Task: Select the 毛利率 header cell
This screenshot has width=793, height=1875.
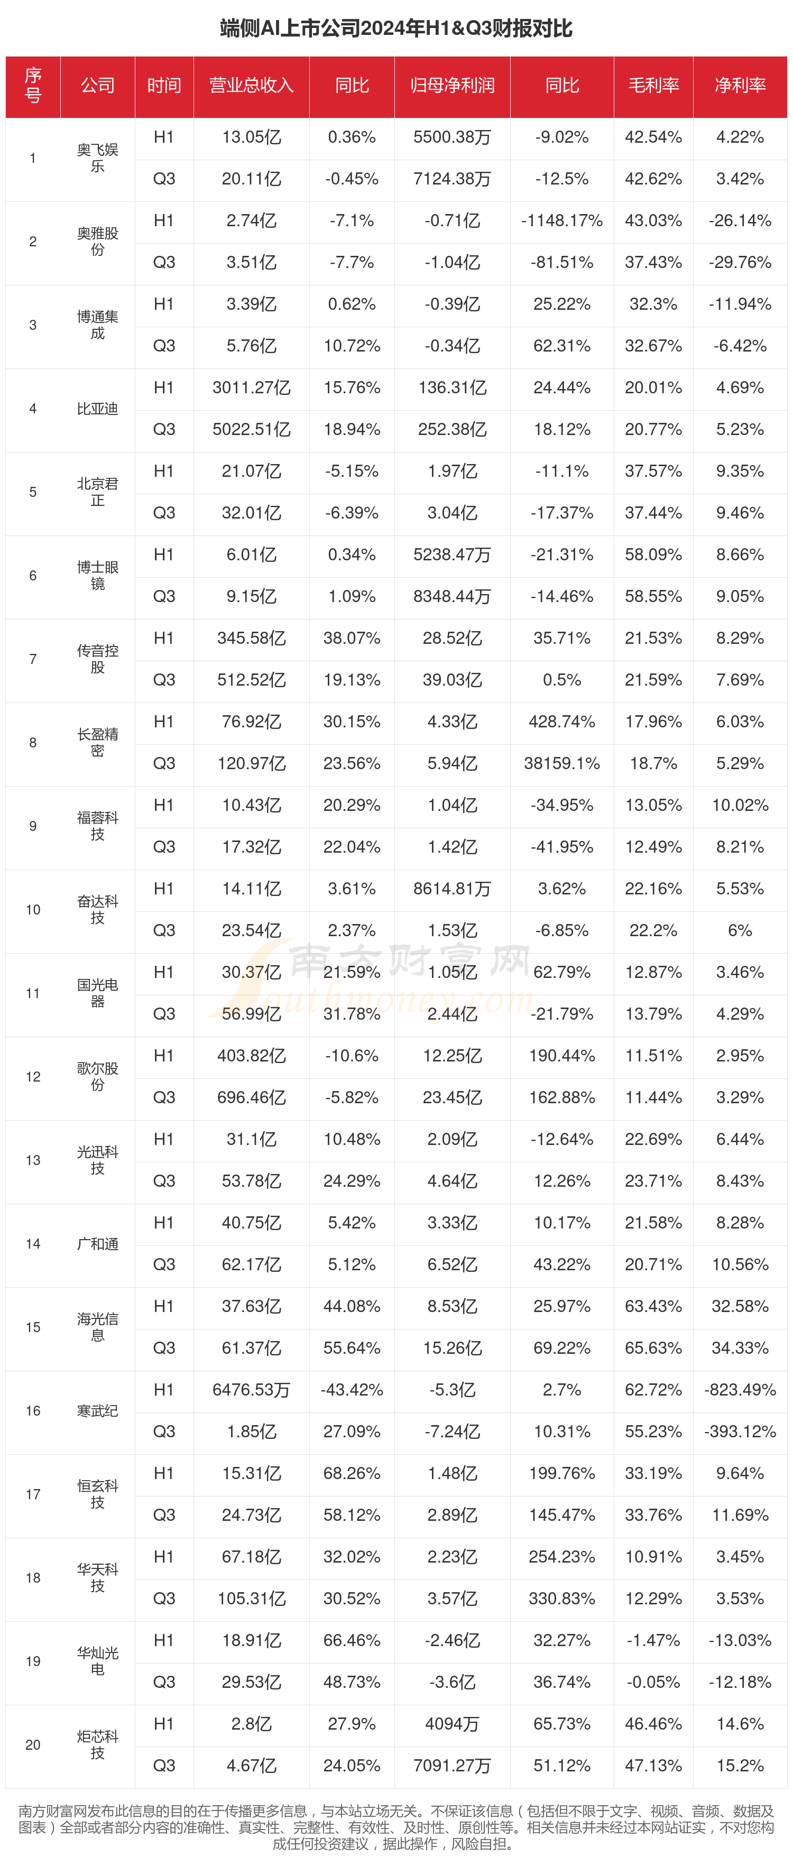Action: point(653,86)
